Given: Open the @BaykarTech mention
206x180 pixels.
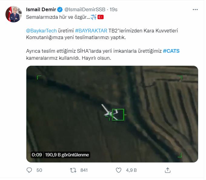Looking at the screenshot, I should click(41, 31).
